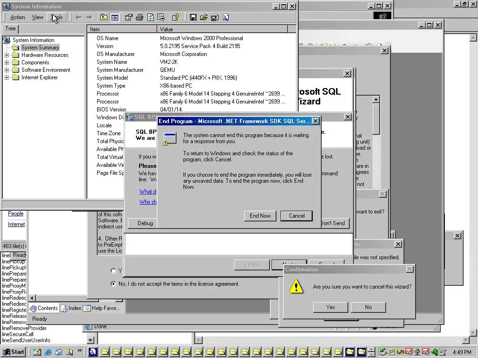Switch to the Index help tab
The image size is (478, 358).
click(71, 308)
